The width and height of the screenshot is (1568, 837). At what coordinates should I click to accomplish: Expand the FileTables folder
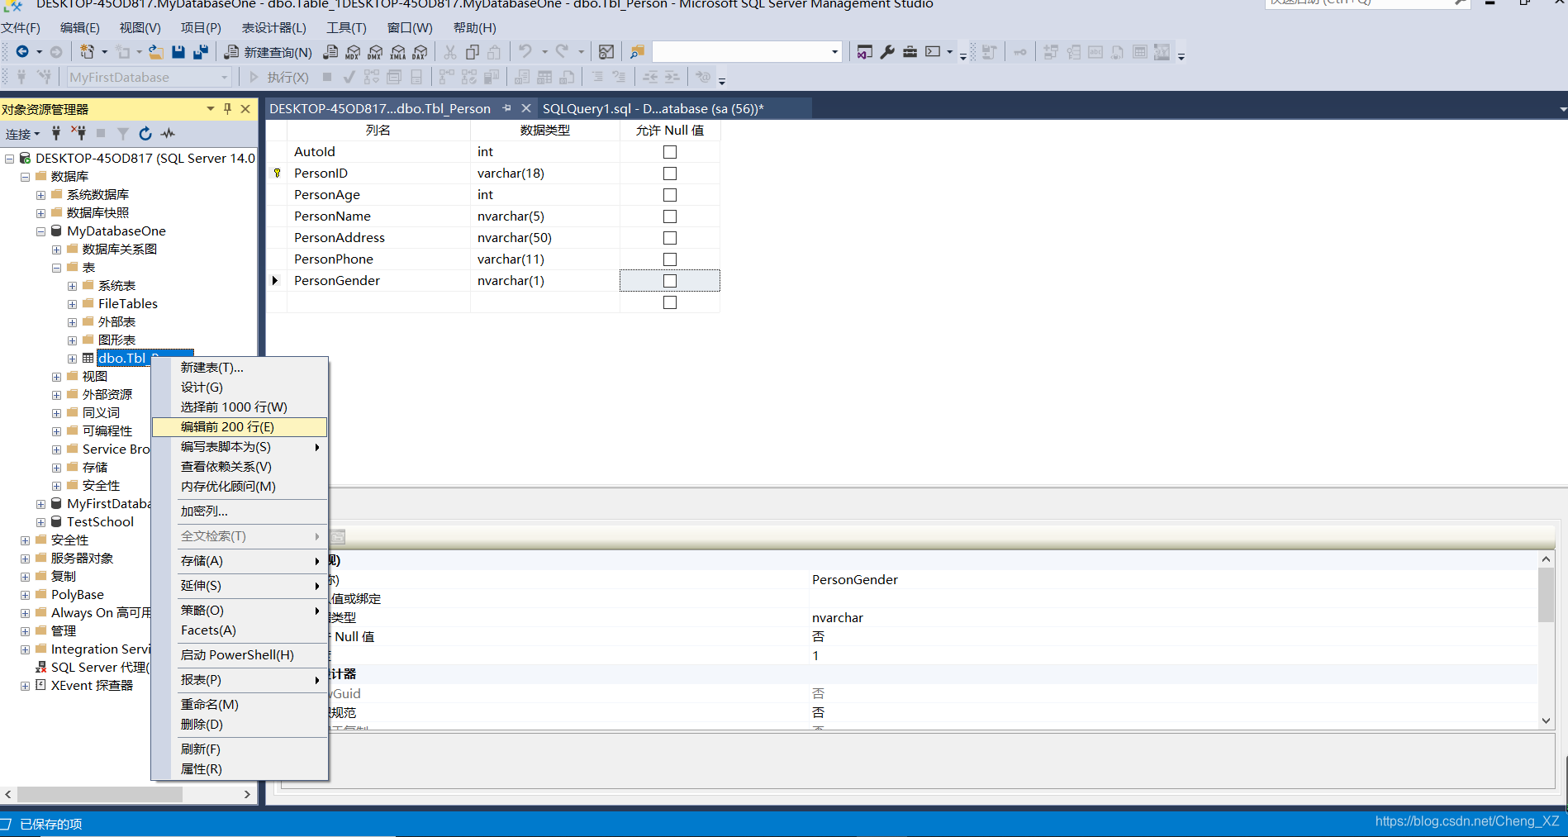(72, 304)
